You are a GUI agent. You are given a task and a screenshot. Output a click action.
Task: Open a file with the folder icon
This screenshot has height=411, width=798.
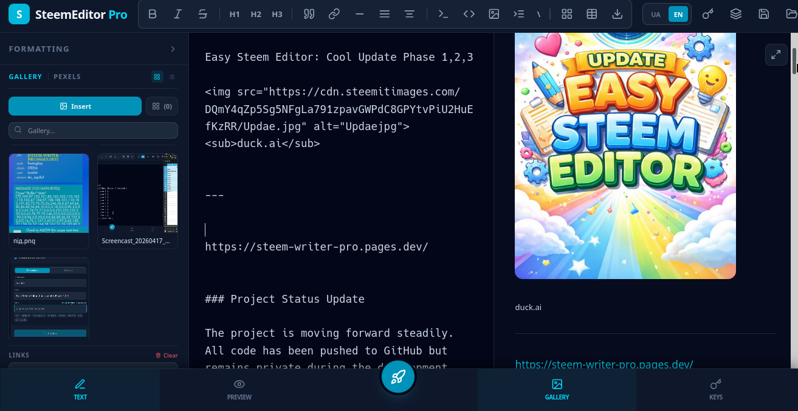[791, 14]
